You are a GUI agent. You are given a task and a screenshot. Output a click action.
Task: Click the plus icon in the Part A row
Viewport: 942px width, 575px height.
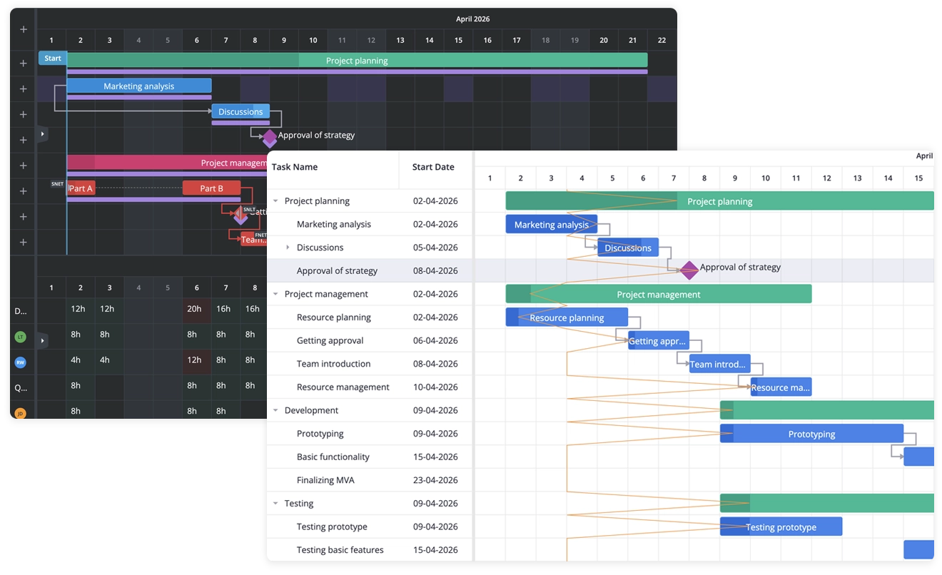23,191
